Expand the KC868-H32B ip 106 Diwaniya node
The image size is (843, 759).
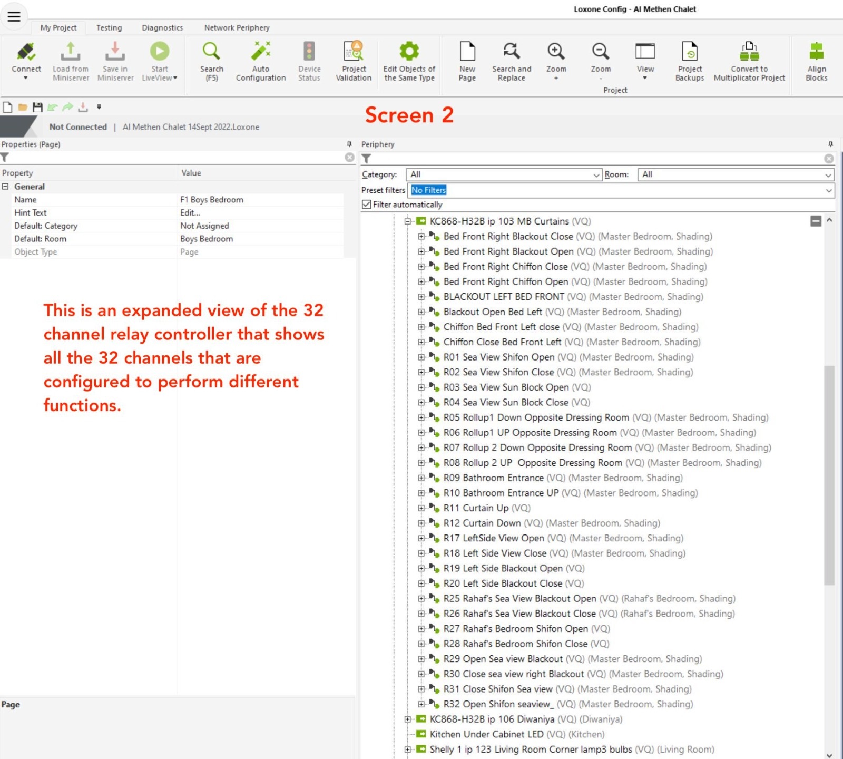click(x=407, y=719)
